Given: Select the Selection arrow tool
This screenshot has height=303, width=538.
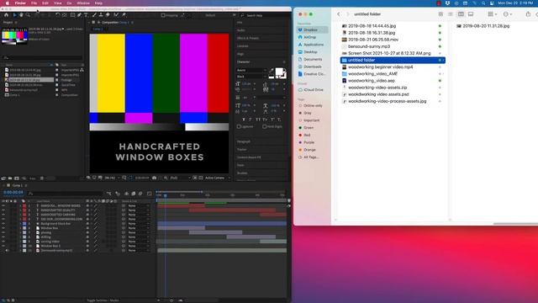Looking at the screenshot, I should tap(14, 15).
